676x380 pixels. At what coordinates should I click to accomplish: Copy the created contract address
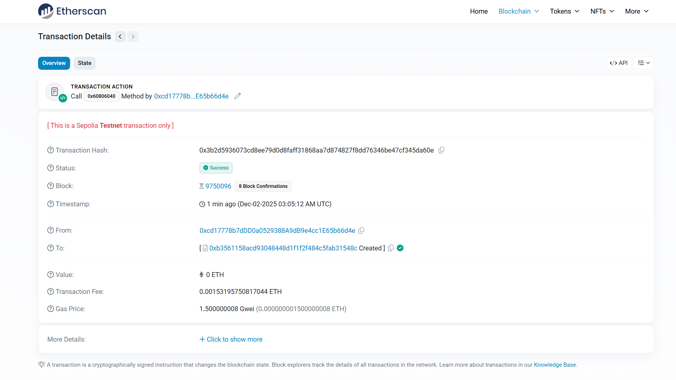[391, 248]
